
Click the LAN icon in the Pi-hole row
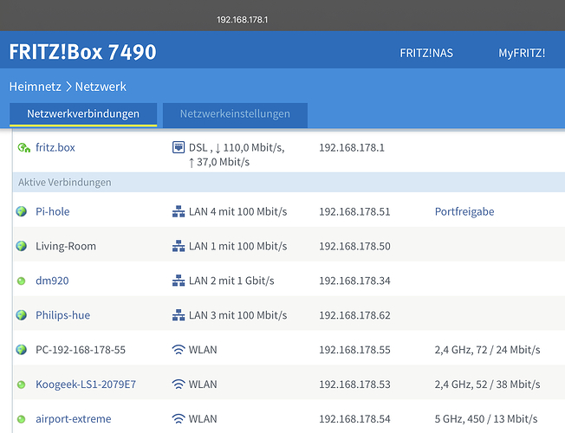click(179, 211)
